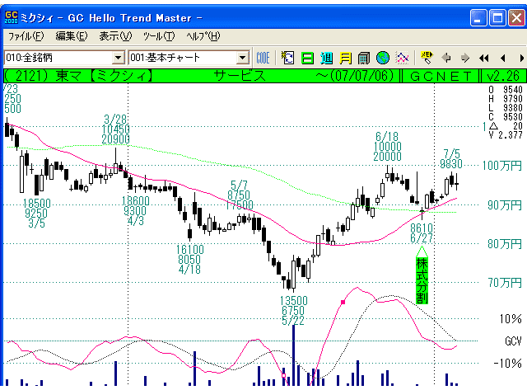This screenshot has width=527, height=390.
Task: Click the right black arrow in toolbar
Action: pos(521,59)
